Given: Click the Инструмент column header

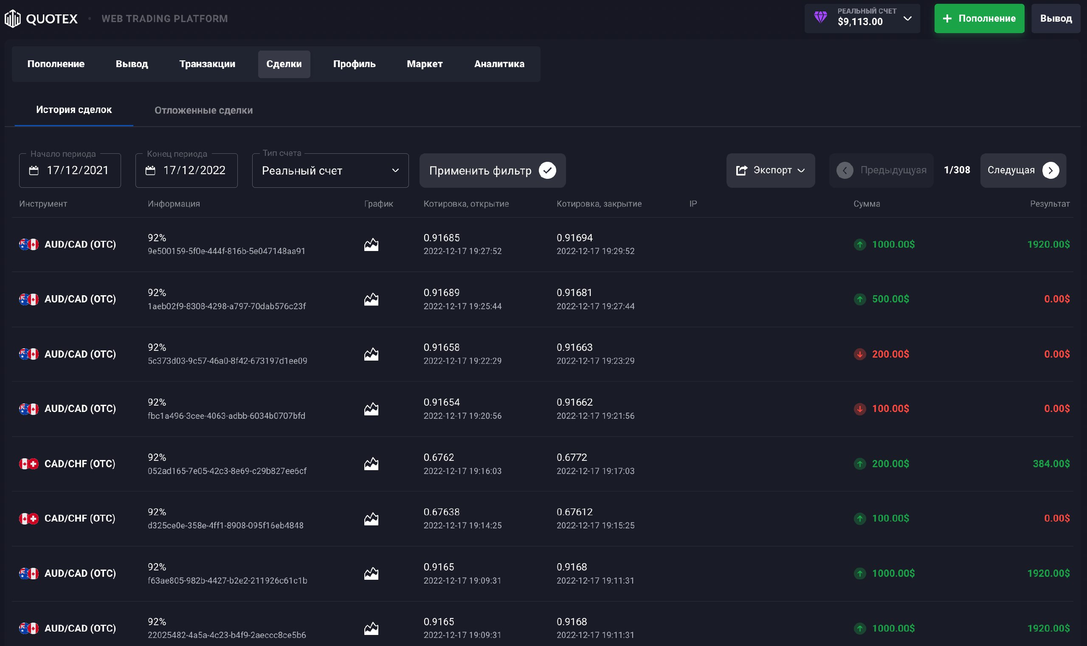Looking at the screenshot, I should (x=43, y=204).
